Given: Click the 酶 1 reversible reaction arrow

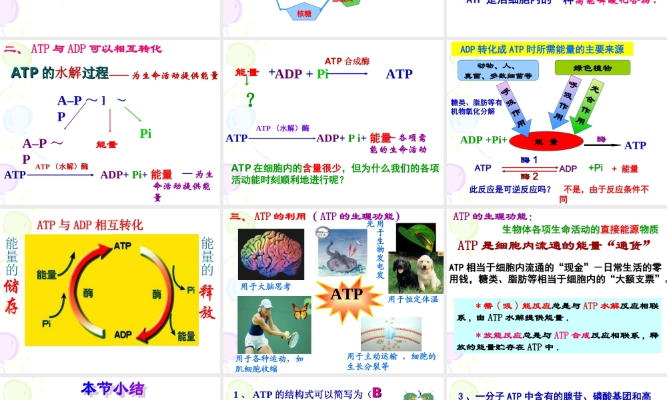Looking at the screenshot, I should point(530,169).
